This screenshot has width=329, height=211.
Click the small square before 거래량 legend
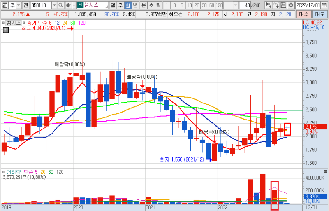coord(3,172)
